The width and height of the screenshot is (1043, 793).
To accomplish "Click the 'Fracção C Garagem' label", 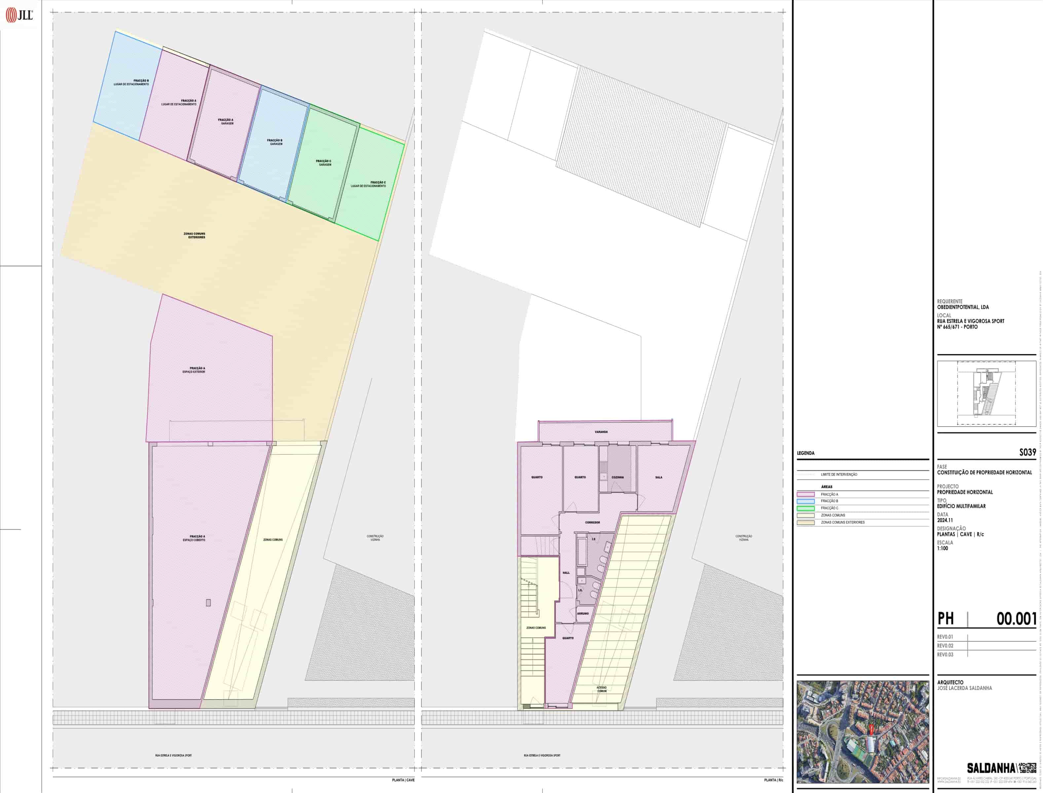I will click(x=323, y=163).
